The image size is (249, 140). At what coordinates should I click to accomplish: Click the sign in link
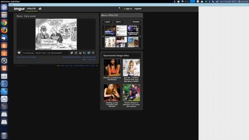(x=129, y=9)
